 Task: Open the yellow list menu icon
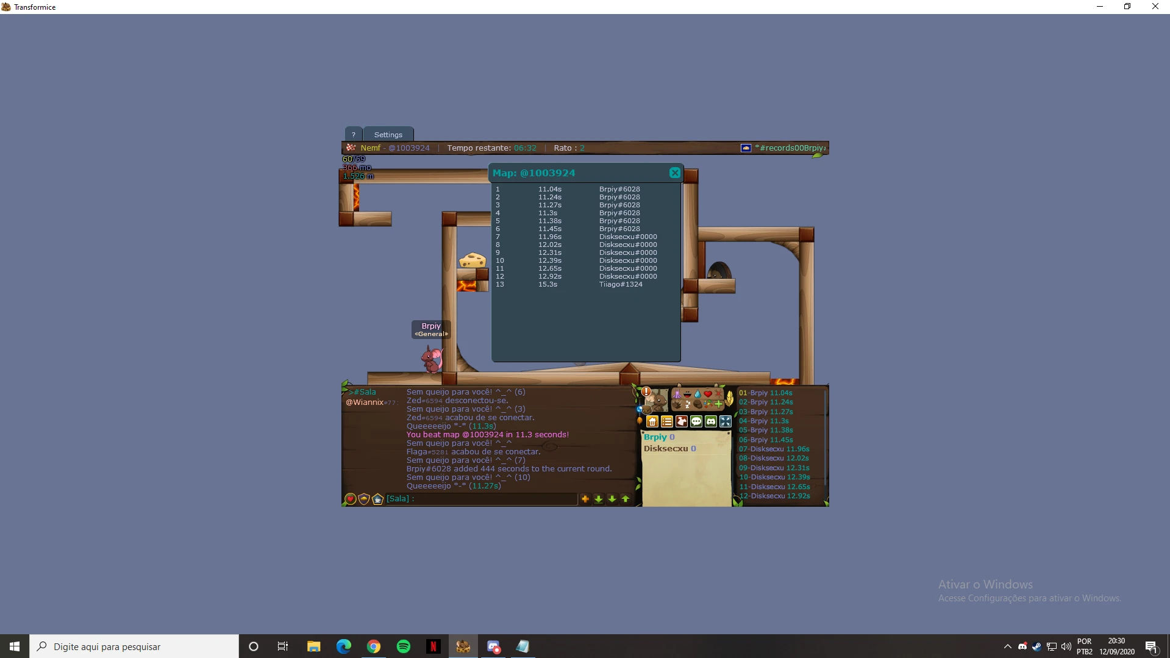tap(667, 421)
